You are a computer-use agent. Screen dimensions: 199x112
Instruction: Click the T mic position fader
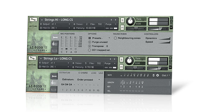(x=67, y=42)
